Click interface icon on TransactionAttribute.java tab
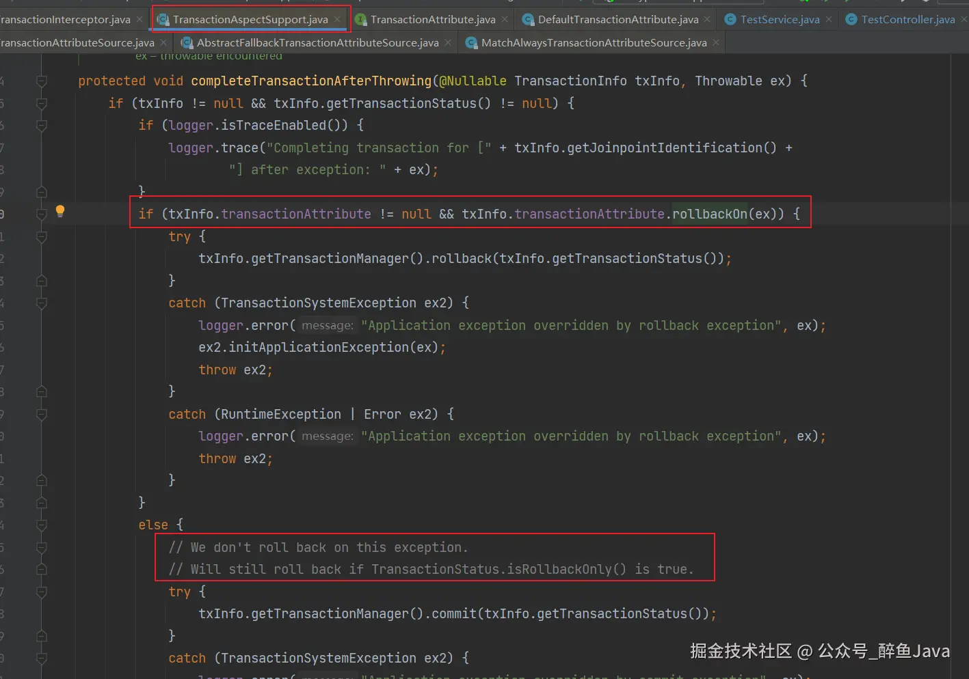Screen dimensions: 969x679 (361, 20)
